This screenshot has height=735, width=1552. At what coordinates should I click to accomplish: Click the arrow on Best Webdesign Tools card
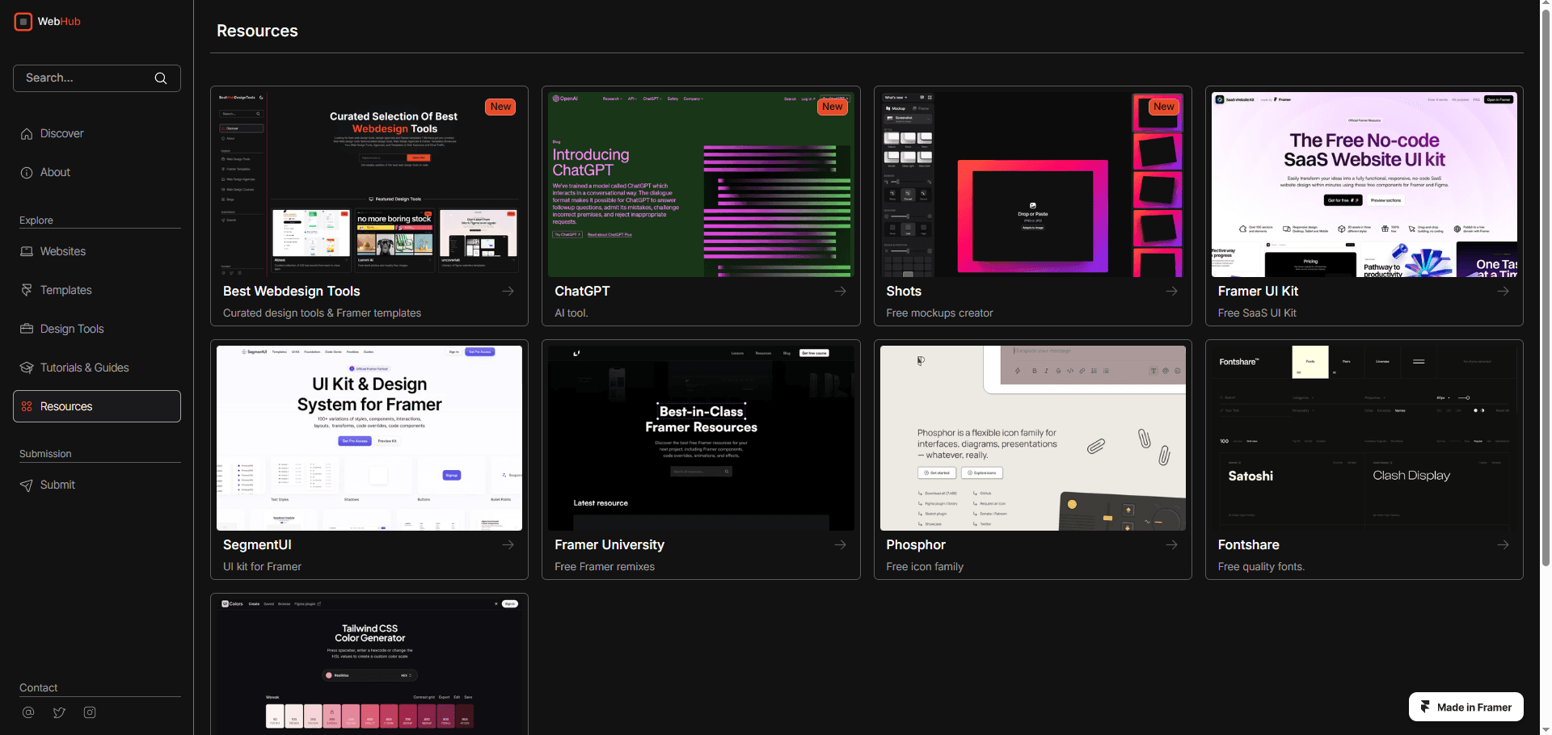point(508,291)
